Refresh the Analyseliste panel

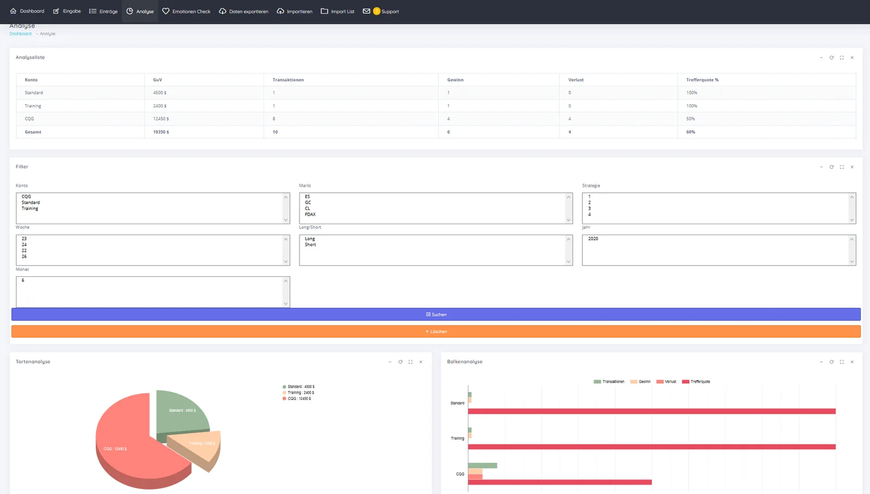(831, 58)
